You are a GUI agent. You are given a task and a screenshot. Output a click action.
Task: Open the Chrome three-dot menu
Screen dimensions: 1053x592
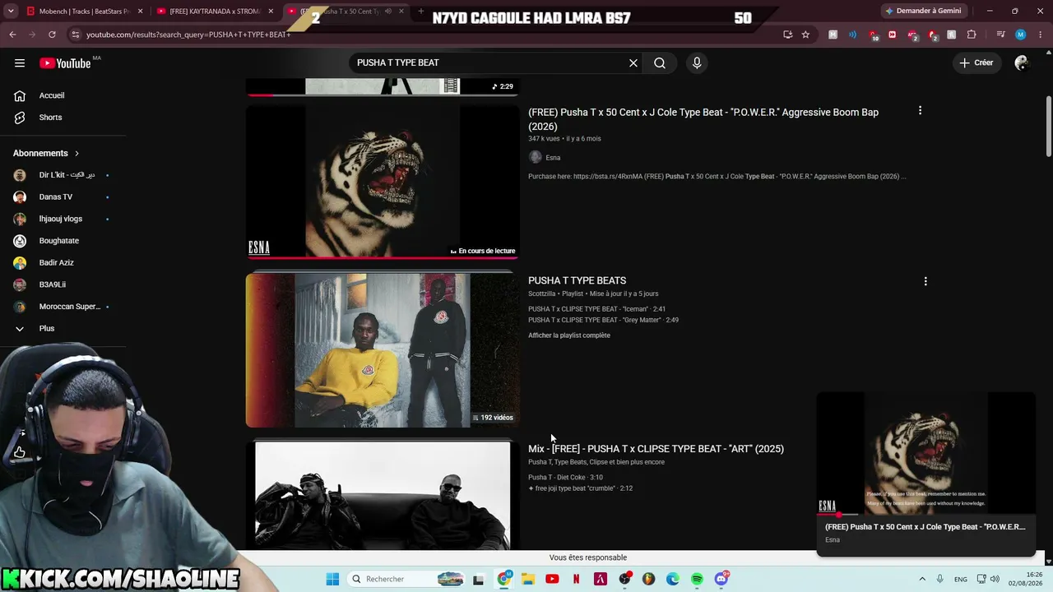click(x=1039, y=35)
